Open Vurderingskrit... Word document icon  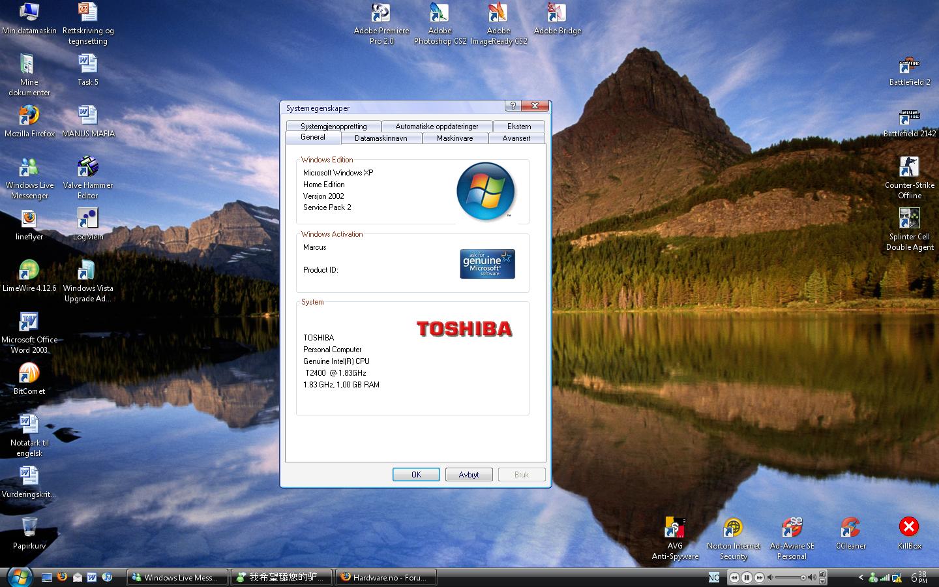[x=29, y=482]
